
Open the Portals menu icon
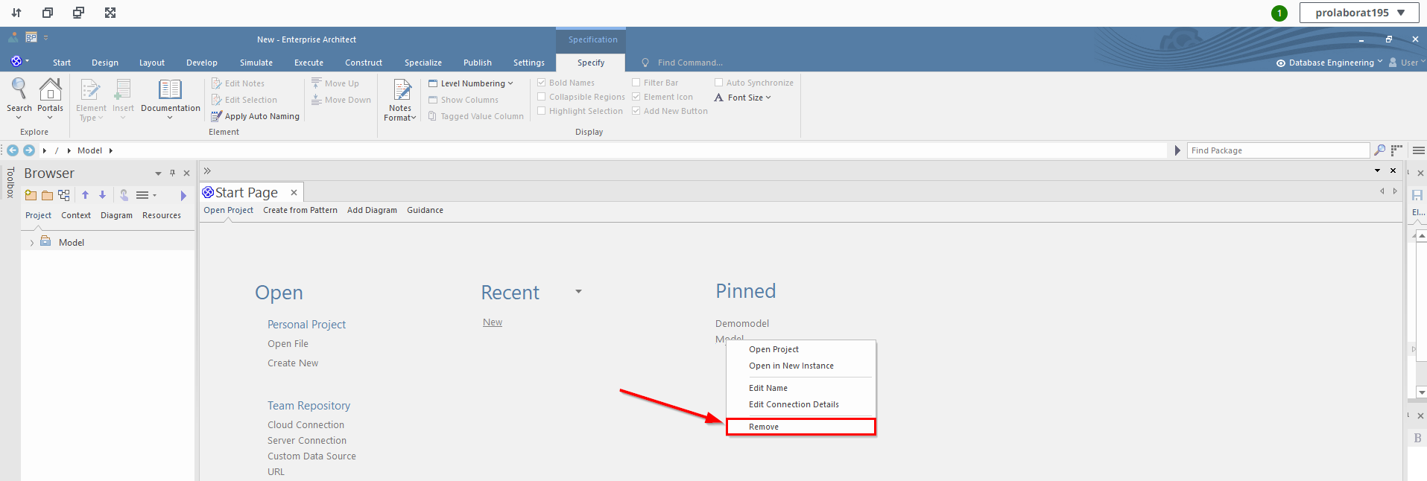point(50,89)
